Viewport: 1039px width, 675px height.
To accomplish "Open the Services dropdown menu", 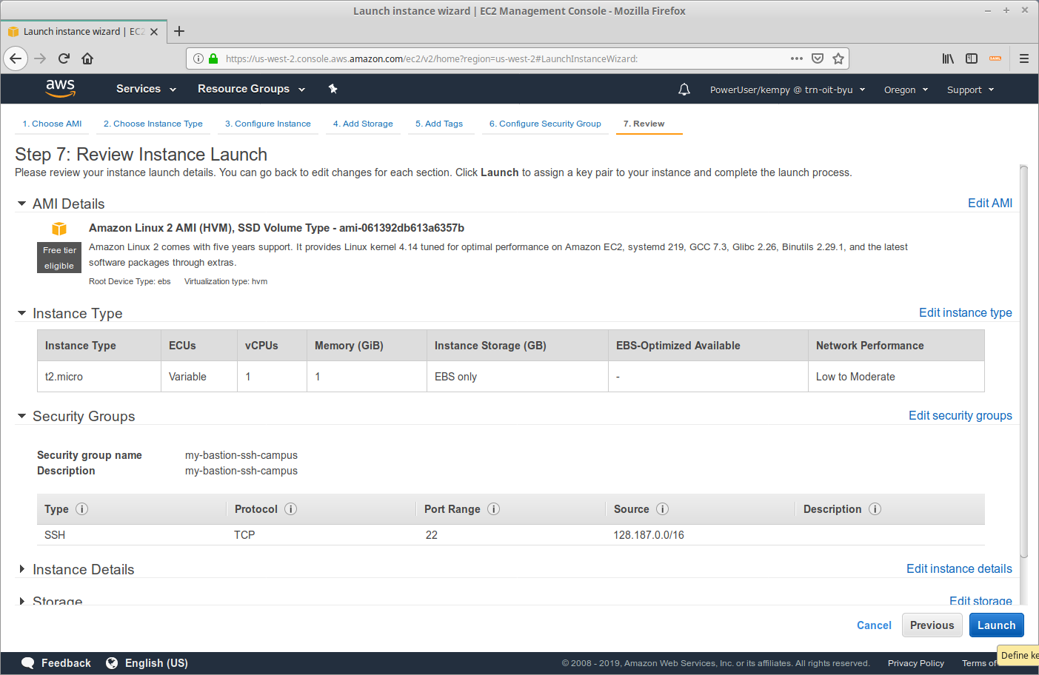I will [147, 89].
